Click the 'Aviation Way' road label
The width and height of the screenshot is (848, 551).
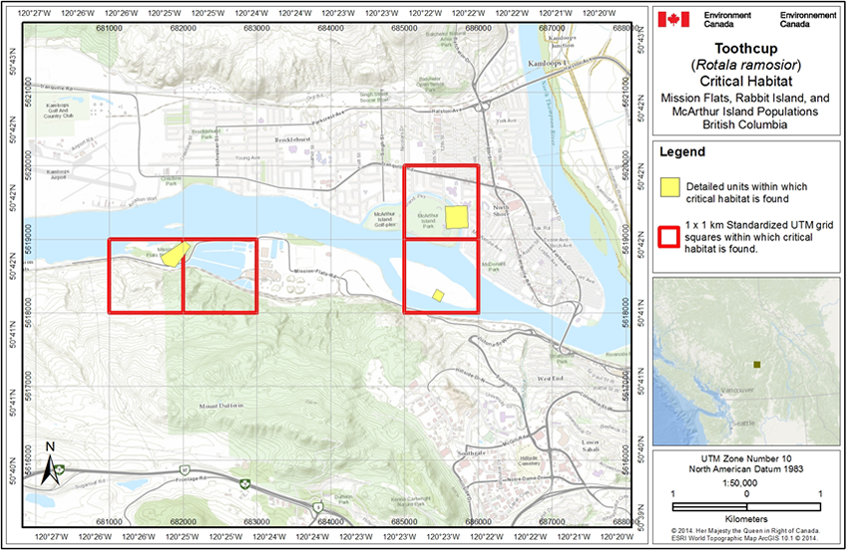click(143, 201)
